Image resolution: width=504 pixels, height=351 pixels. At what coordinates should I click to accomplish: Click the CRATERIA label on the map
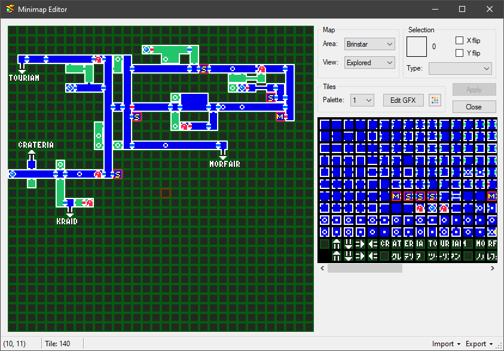pyautogui.click(x=36, y=145)
